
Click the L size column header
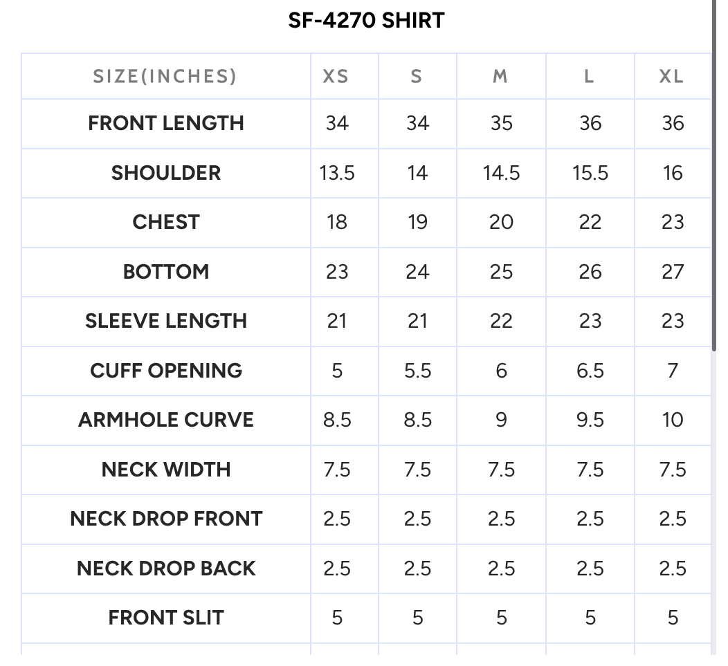(589, 77)
